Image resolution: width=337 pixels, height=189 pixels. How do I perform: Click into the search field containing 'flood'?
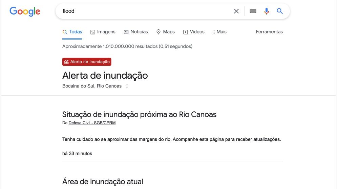click(x=142, y=11)
